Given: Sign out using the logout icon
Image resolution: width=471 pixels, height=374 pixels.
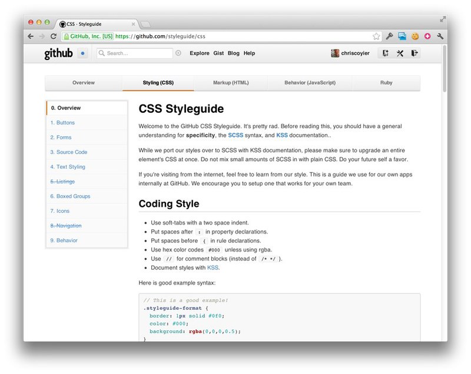Looking at the screenshot, I should click(414, 53).
